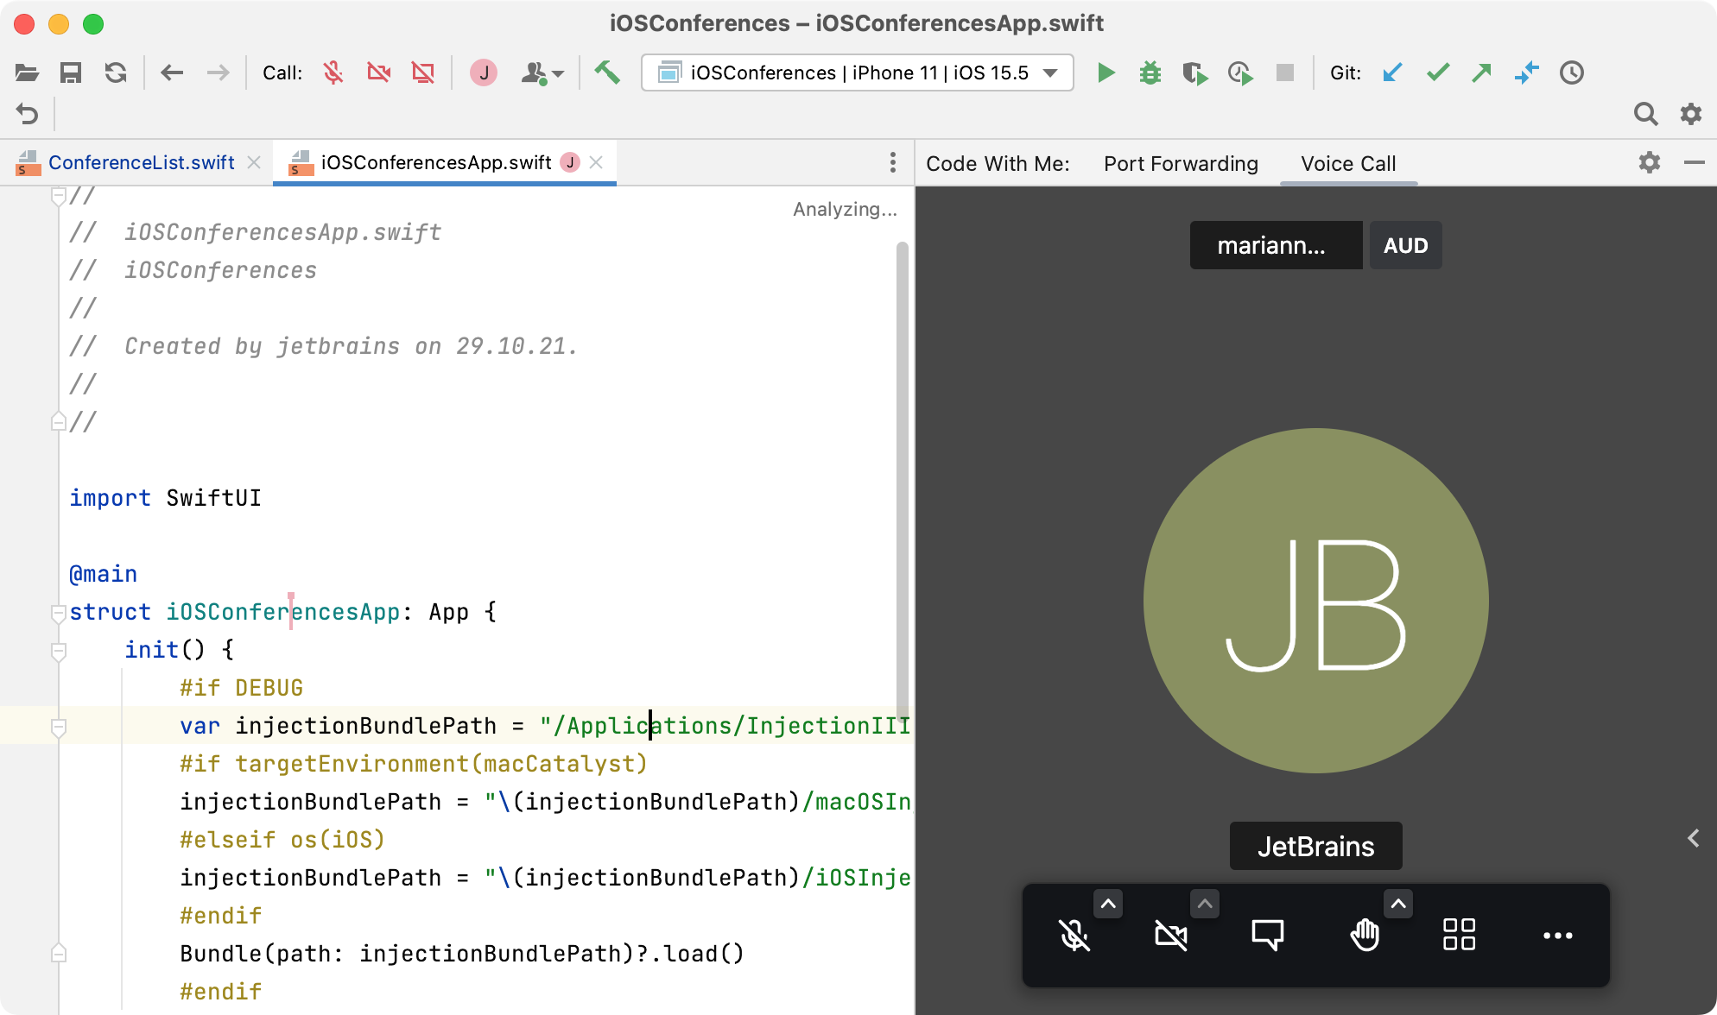Click Bundle(path: injectionBundlePath)?.load() line
Image resolution: width=1717 pixels, height=1015 pixels.
click(462, 954)
